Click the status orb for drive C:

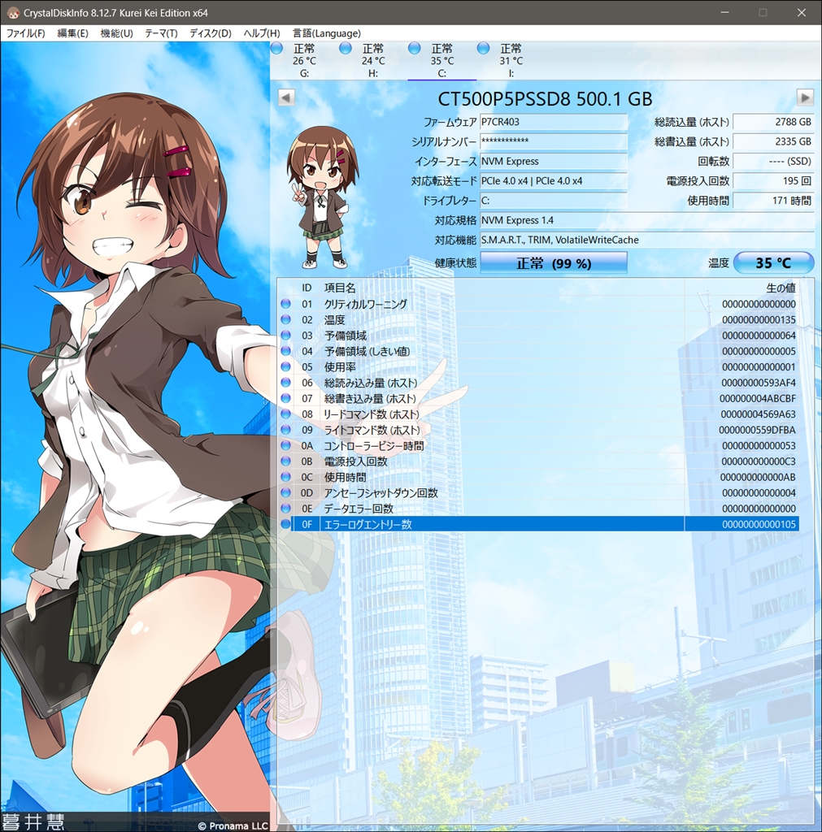pyautogui.click(x=415, y=48)
